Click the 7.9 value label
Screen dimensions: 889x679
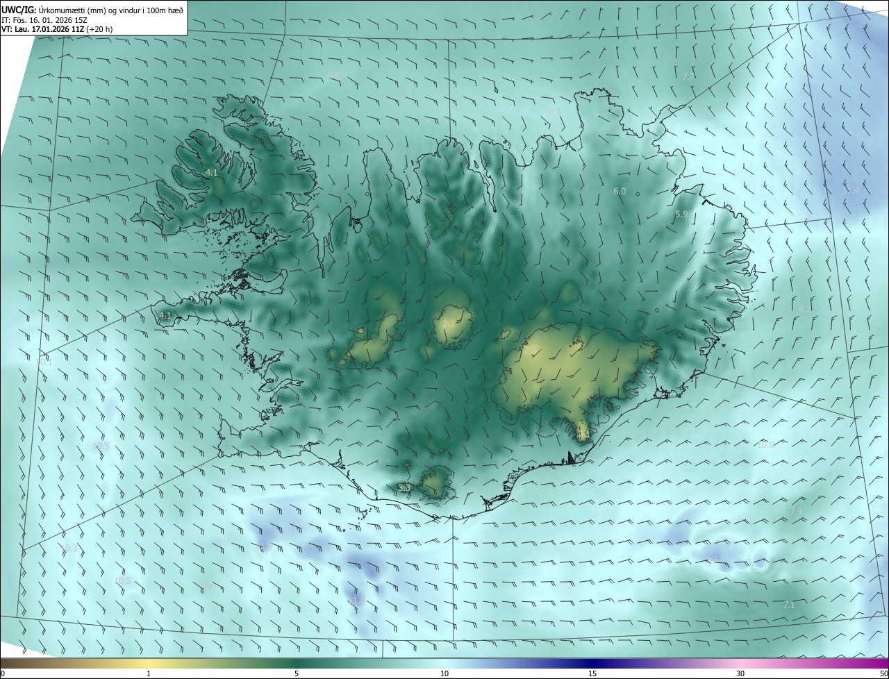796,511
